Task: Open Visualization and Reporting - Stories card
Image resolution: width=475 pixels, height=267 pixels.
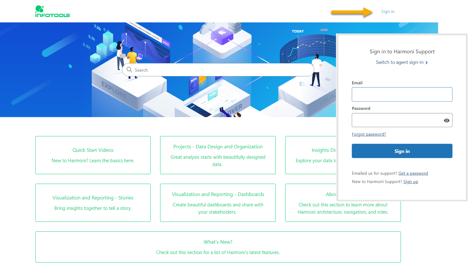Action: point(93,203)
